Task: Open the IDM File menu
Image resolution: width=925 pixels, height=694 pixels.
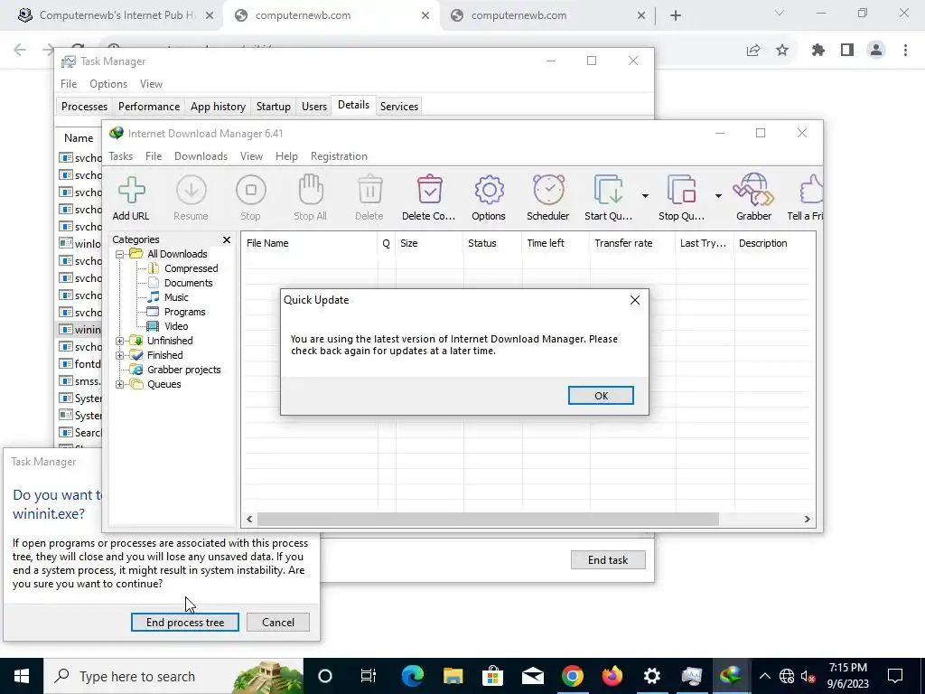Action: 154,156
